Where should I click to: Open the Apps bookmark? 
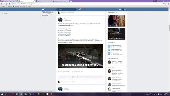pyautogui.click(x=3, y=6)
